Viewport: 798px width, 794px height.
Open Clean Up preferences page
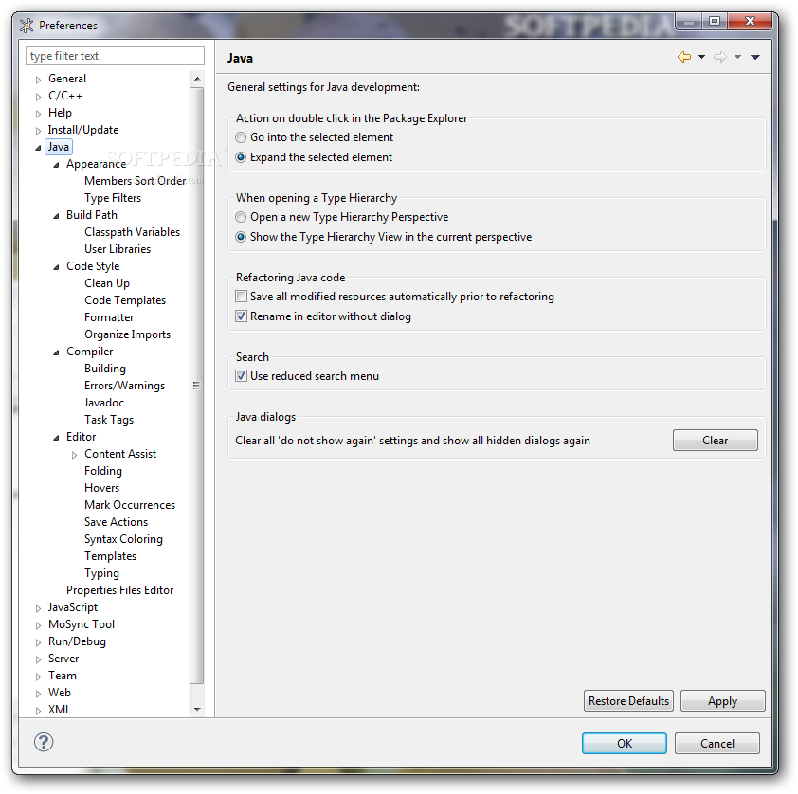click(x=107, y=282)
